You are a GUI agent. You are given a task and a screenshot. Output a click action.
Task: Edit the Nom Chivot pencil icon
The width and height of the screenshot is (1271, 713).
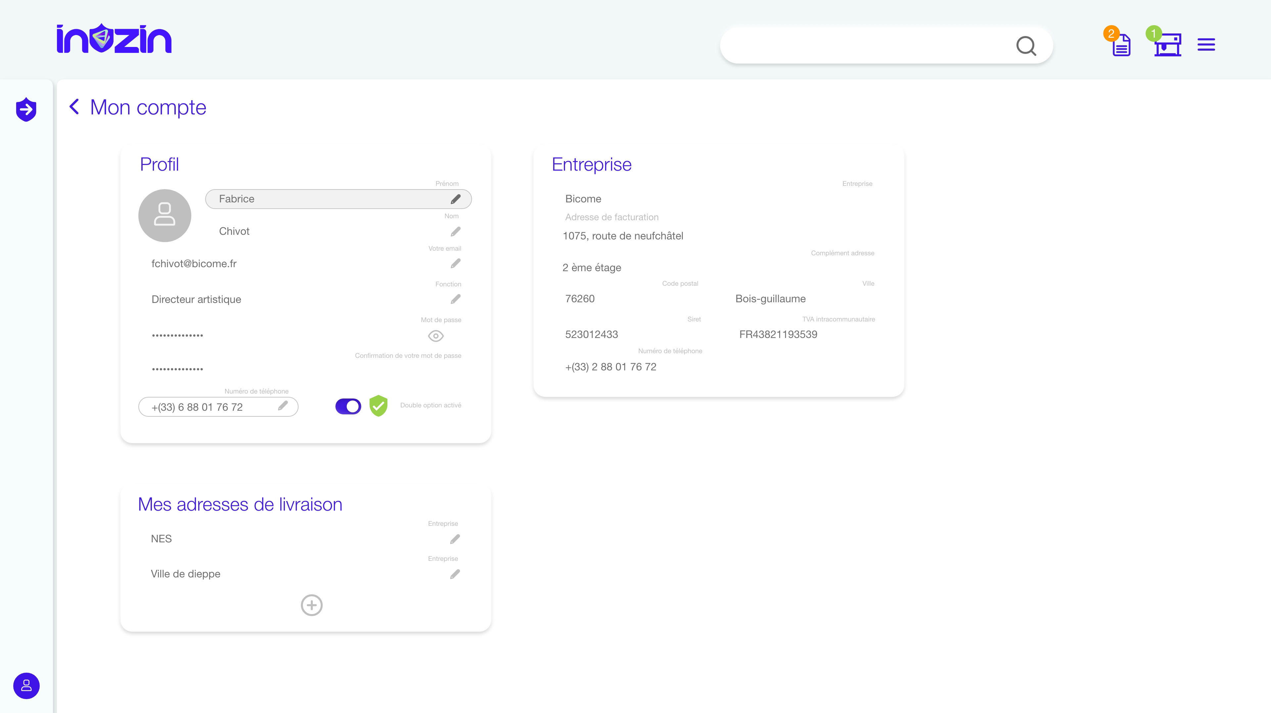coord(455,231)
